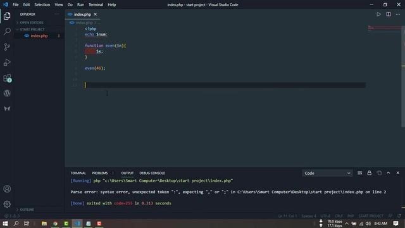Open the Manage gear icon in activity bar
The height and width of the screenshot is (228, 405).
pyautogui.click(x=7, y=204)
